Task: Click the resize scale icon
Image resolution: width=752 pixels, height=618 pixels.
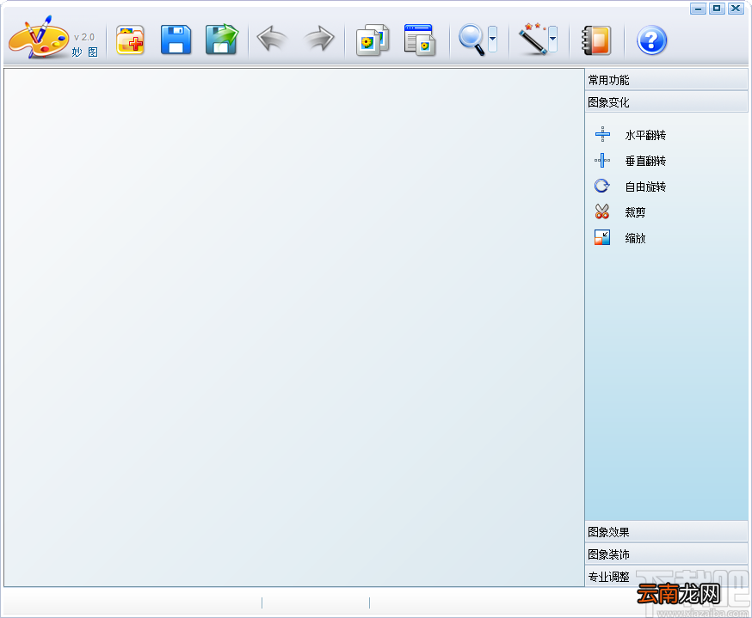Action: pos(602,237)
